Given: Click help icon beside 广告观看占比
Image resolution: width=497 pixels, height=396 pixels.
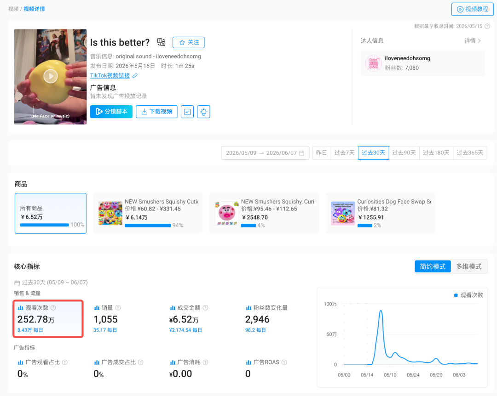Looking at the screenshot, I should tap(65, 362).
